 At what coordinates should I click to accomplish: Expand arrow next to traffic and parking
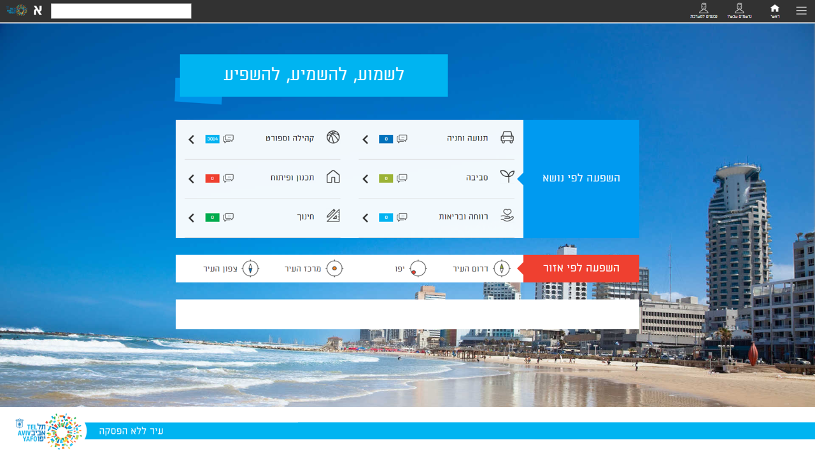click(365, 139)
